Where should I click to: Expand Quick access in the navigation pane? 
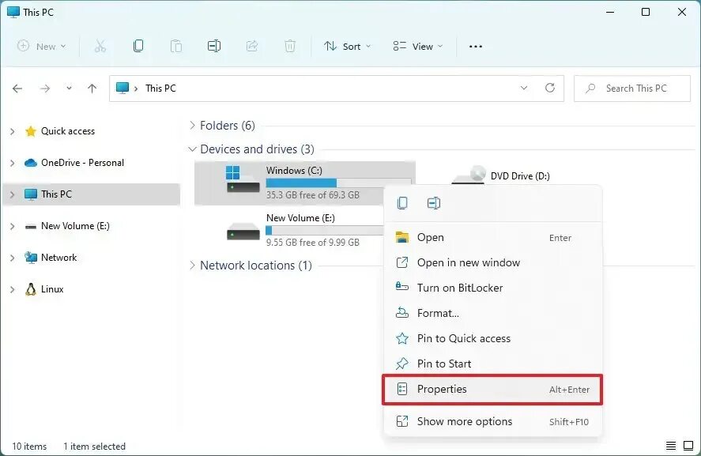pyautogui.click(x=13, y=131)
